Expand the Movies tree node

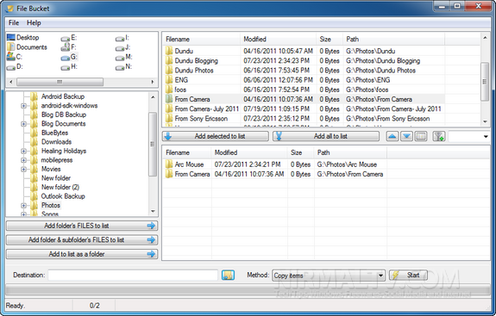[x=24, y=170]
